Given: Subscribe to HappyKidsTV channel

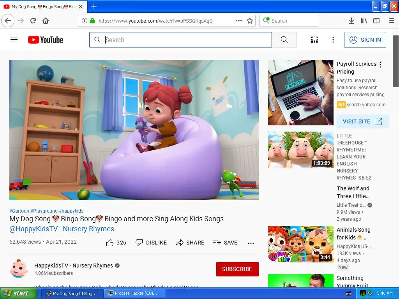Looking at the screenshot, I should tap(237, 269).
